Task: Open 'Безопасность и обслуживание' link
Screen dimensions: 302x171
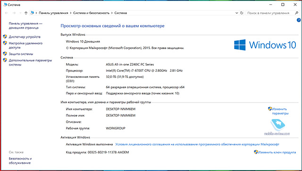Action: pos(20,161)
